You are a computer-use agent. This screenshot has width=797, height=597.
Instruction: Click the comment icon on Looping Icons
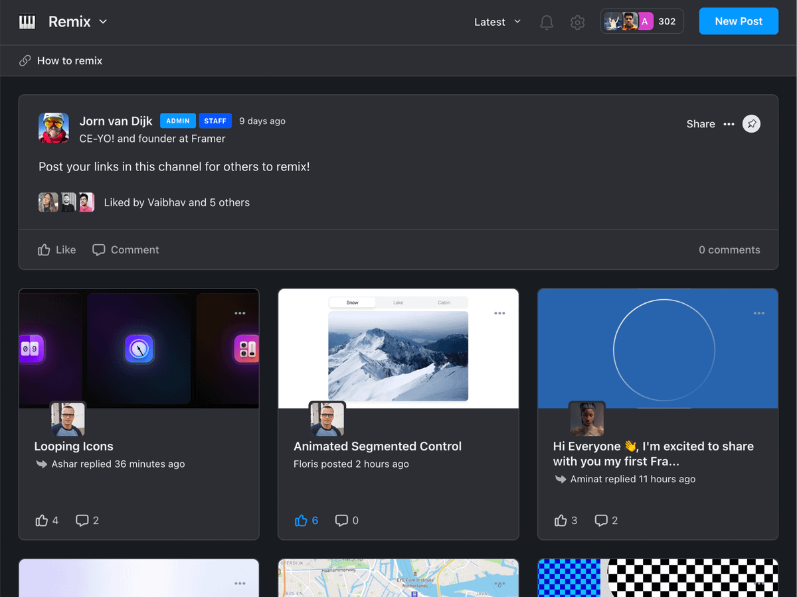82,521
